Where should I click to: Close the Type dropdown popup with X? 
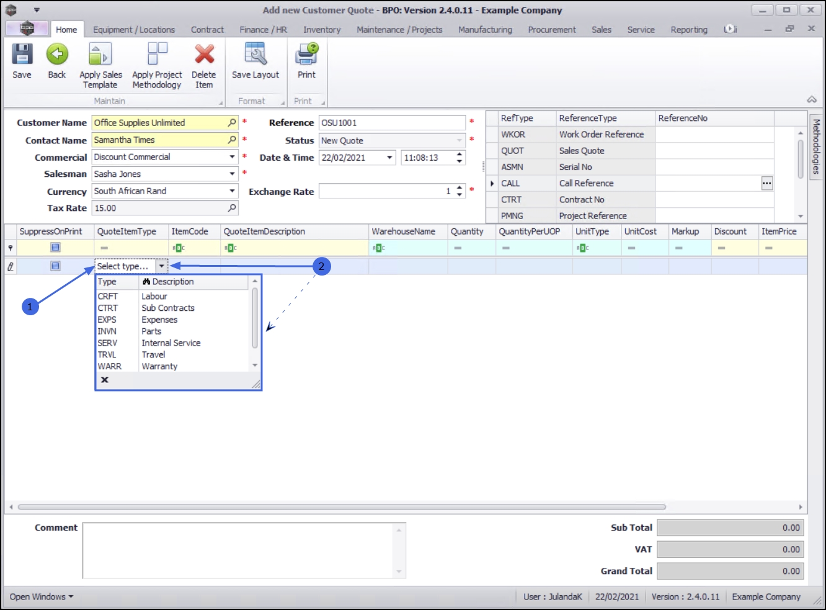pos(105,380)
